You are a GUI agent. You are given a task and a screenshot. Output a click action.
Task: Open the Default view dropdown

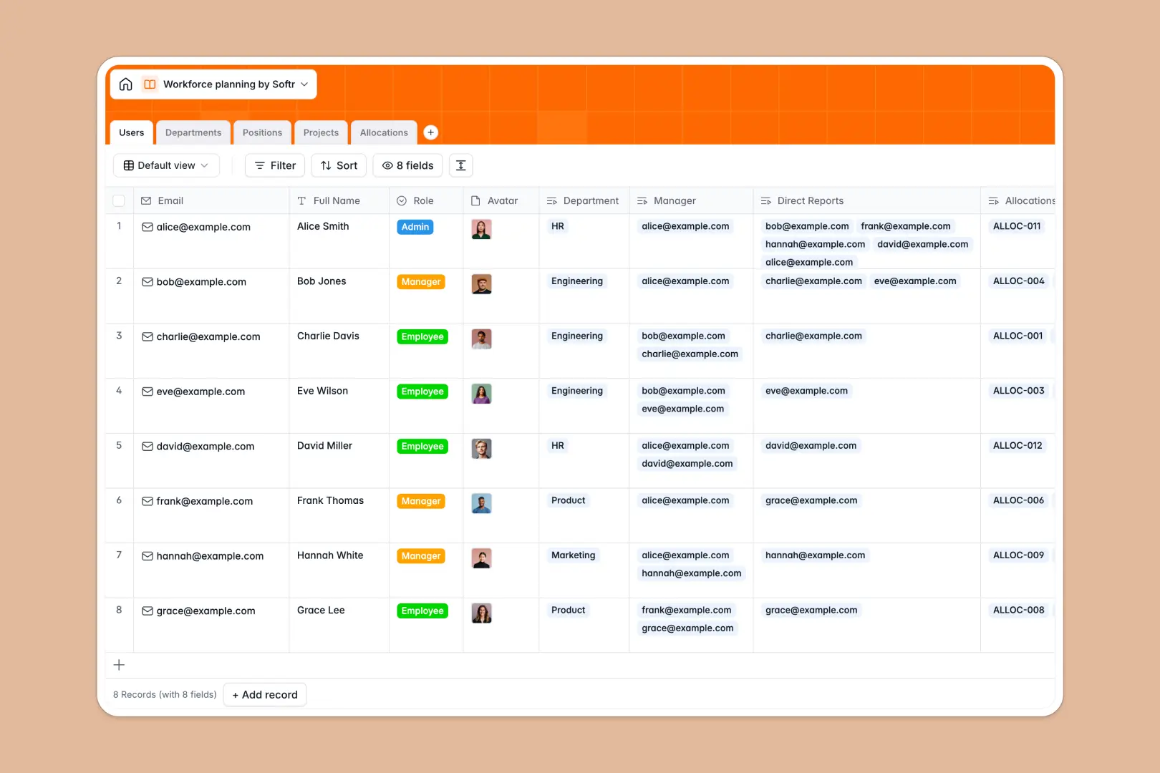(166, 165)
